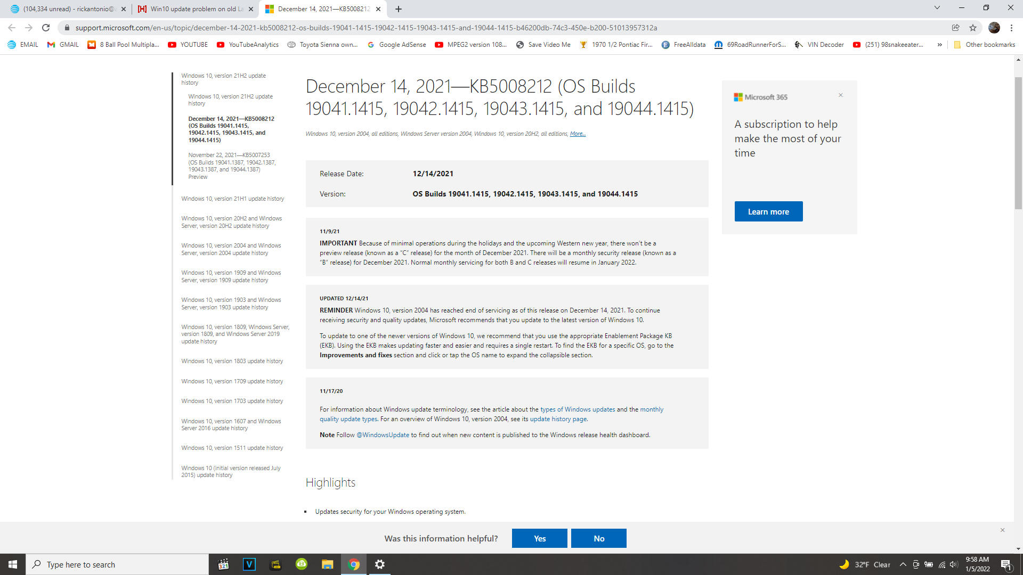This screenshot has width=1023, height=575.
Task: Open Settings gear on the taskbar
Action: [x=380, y=564]
